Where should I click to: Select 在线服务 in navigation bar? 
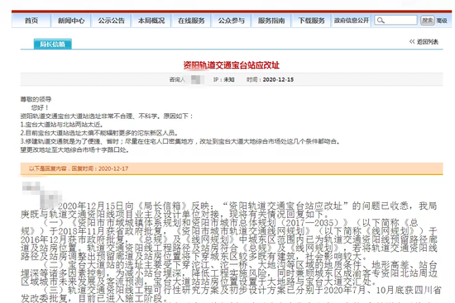click(x=191, y=21)
